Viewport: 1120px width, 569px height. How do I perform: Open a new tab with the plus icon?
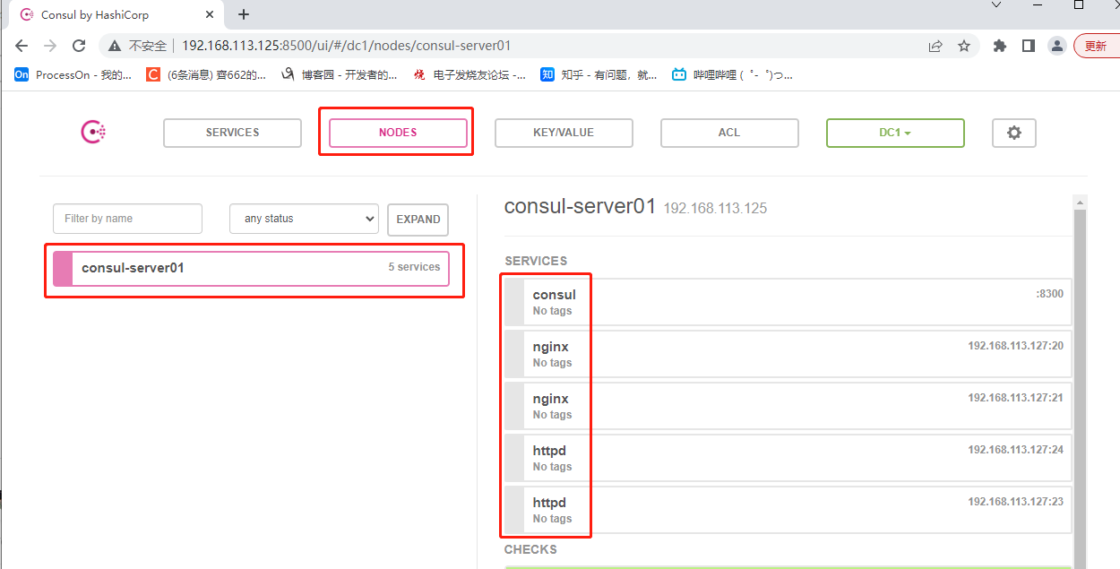244,14
